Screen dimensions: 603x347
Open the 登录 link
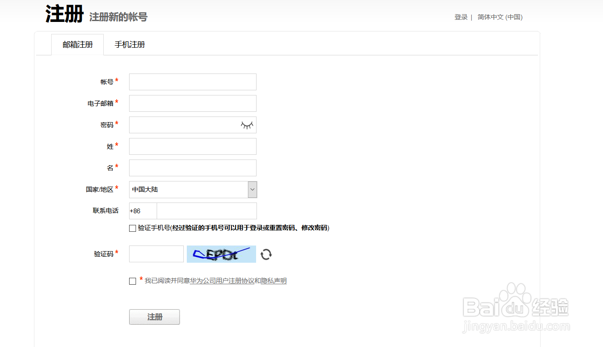click(x=461, y=17)
